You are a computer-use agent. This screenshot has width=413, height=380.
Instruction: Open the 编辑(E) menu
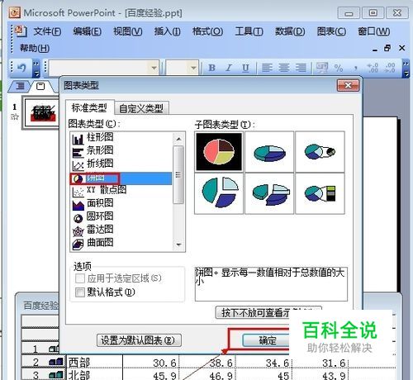(x=88, y=31)
